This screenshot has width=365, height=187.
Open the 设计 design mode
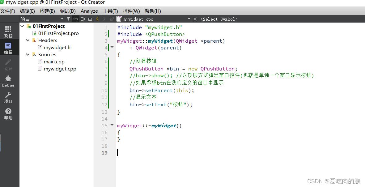[8, 65]
